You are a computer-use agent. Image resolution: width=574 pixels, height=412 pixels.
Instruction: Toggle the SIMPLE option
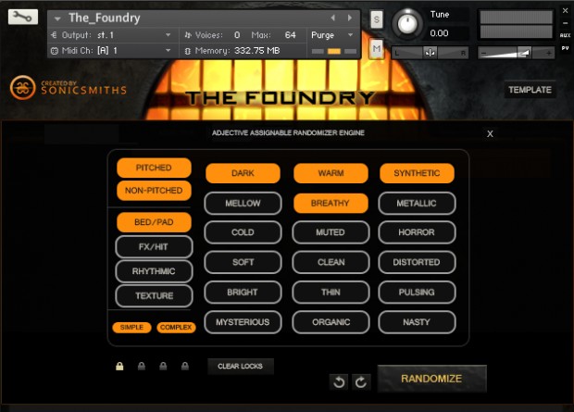pos(131,328)
